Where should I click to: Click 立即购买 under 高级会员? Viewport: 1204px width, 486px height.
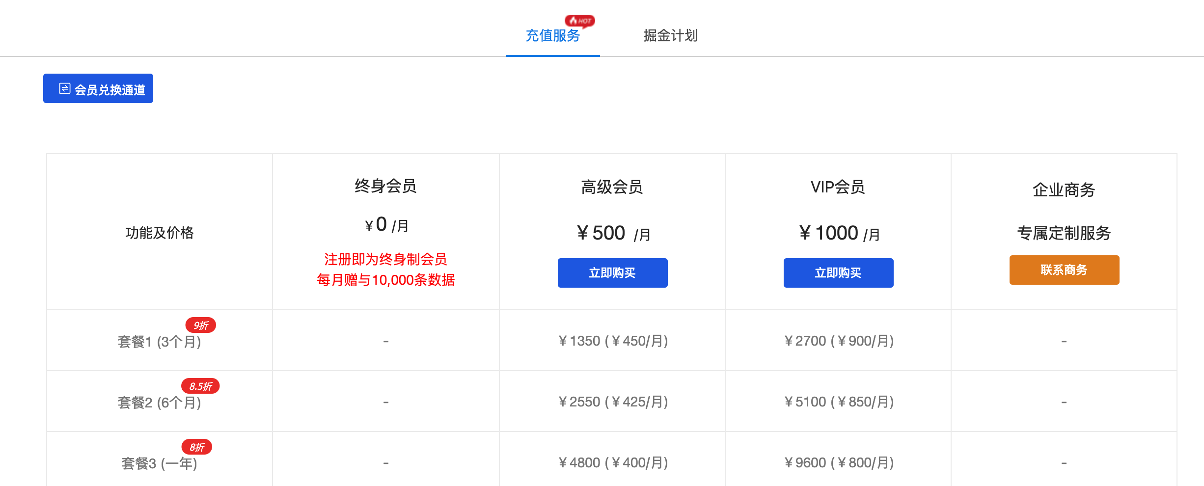click(613, 273)
